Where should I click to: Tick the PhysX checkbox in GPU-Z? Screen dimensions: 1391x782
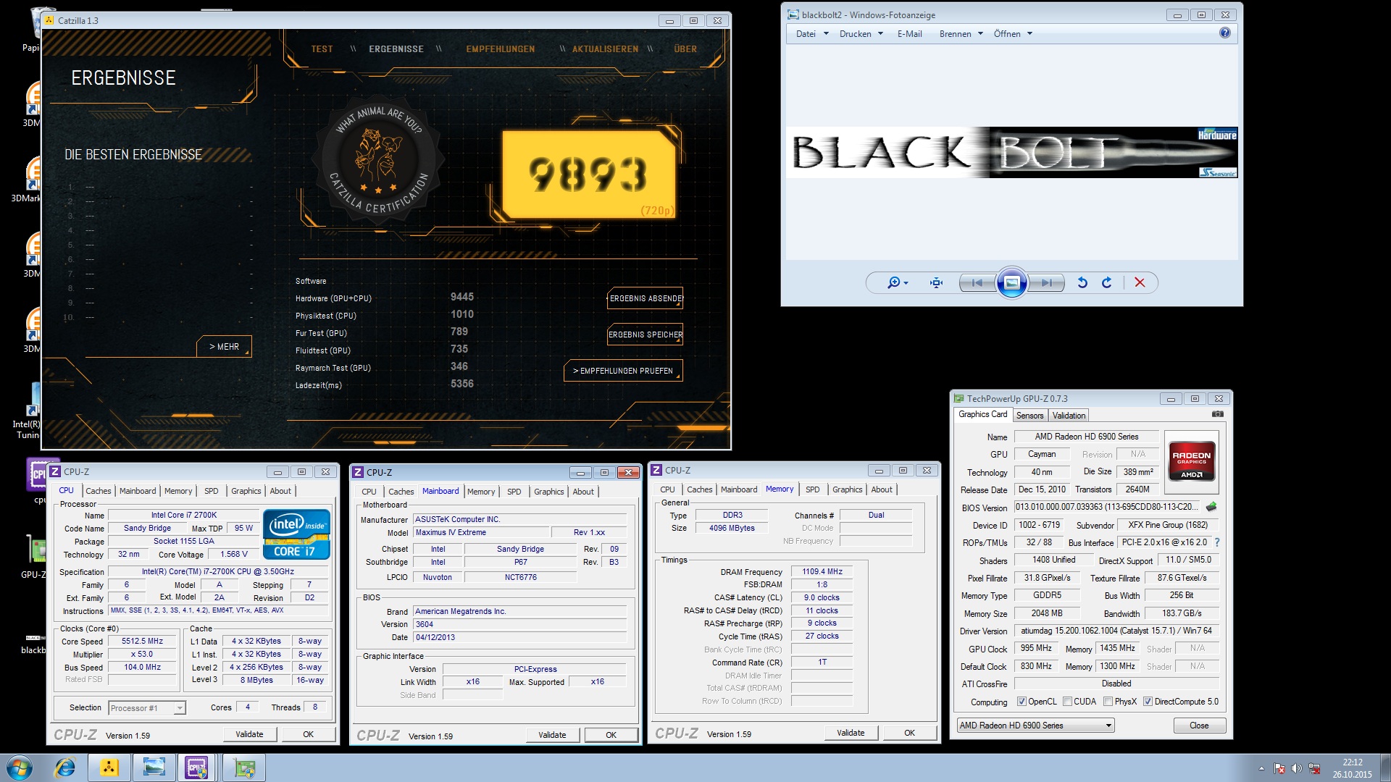coord(1108,702)
